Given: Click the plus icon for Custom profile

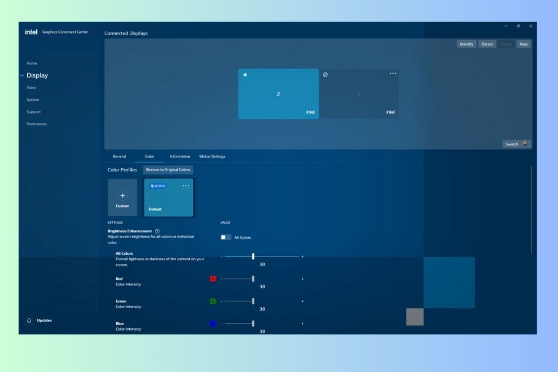Looking at the screenshot, I should pyautogui.click(x=123, y=196).
